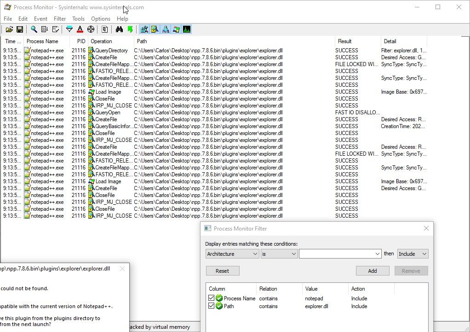This screenshot has height=332, width=470.
Task: Select the QueryBasicInfor... event row
Action: [x=215, y=126]
